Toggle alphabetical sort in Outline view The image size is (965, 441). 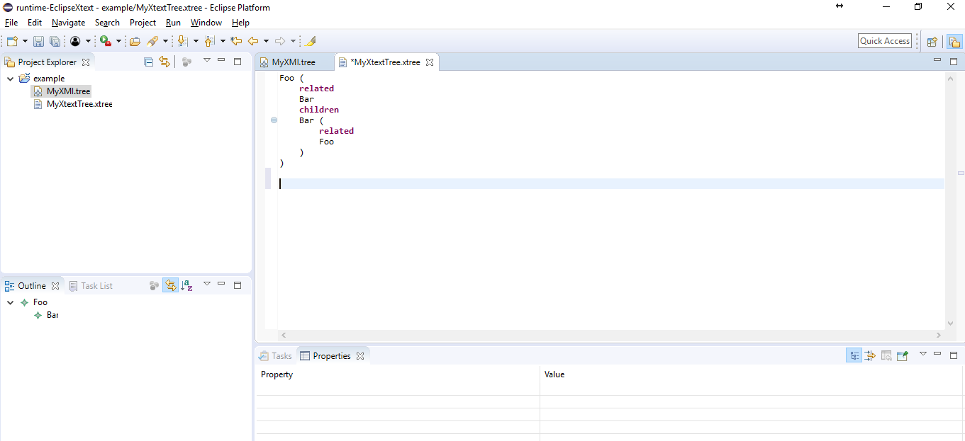186,285
